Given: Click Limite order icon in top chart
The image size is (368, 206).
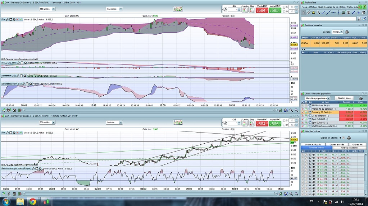Looking at the screenshot, I should [245, 10].
